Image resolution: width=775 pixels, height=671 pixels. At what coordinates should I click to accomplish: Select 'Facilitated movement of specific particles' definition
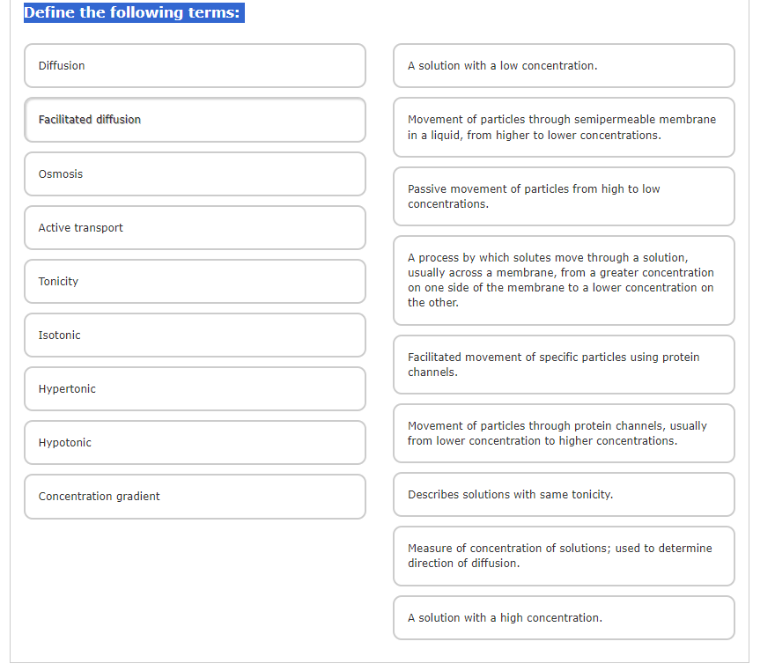tap(564, 365)
